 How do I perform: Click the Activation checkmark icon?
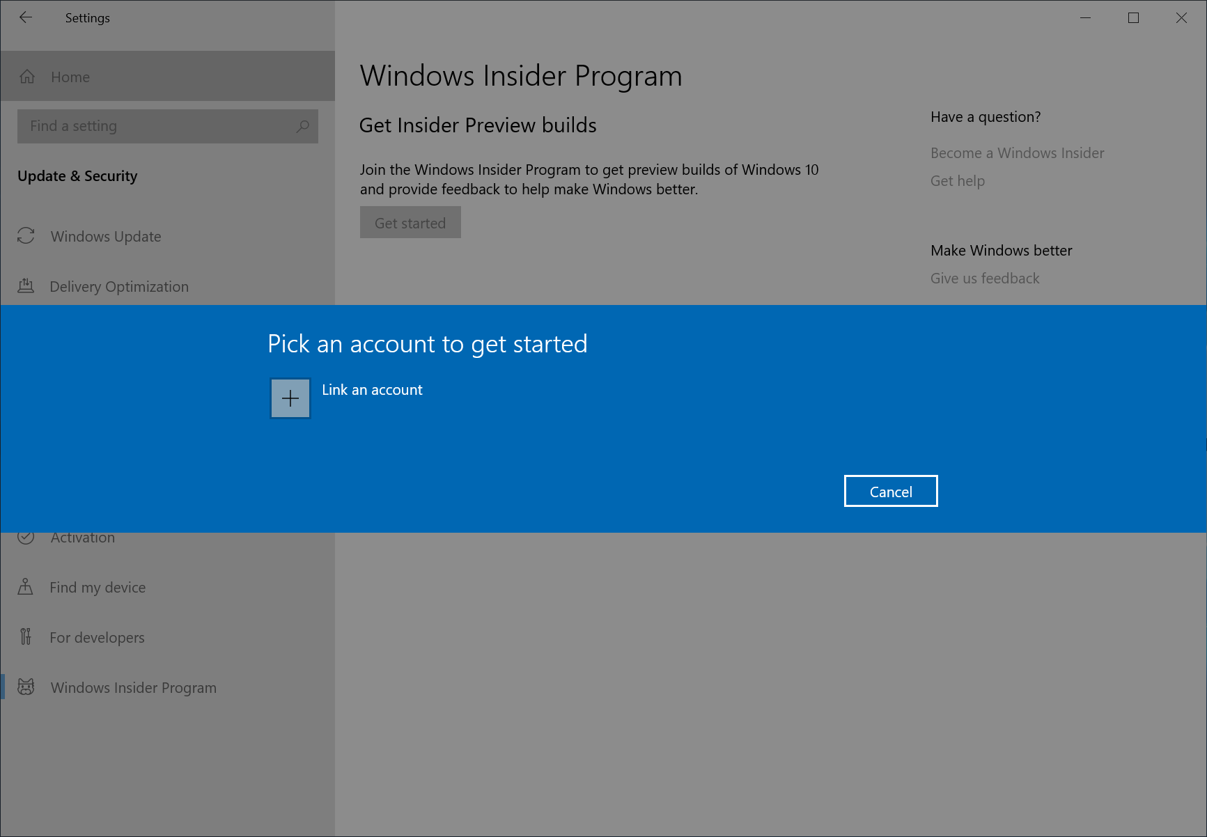tap(26, 537)
